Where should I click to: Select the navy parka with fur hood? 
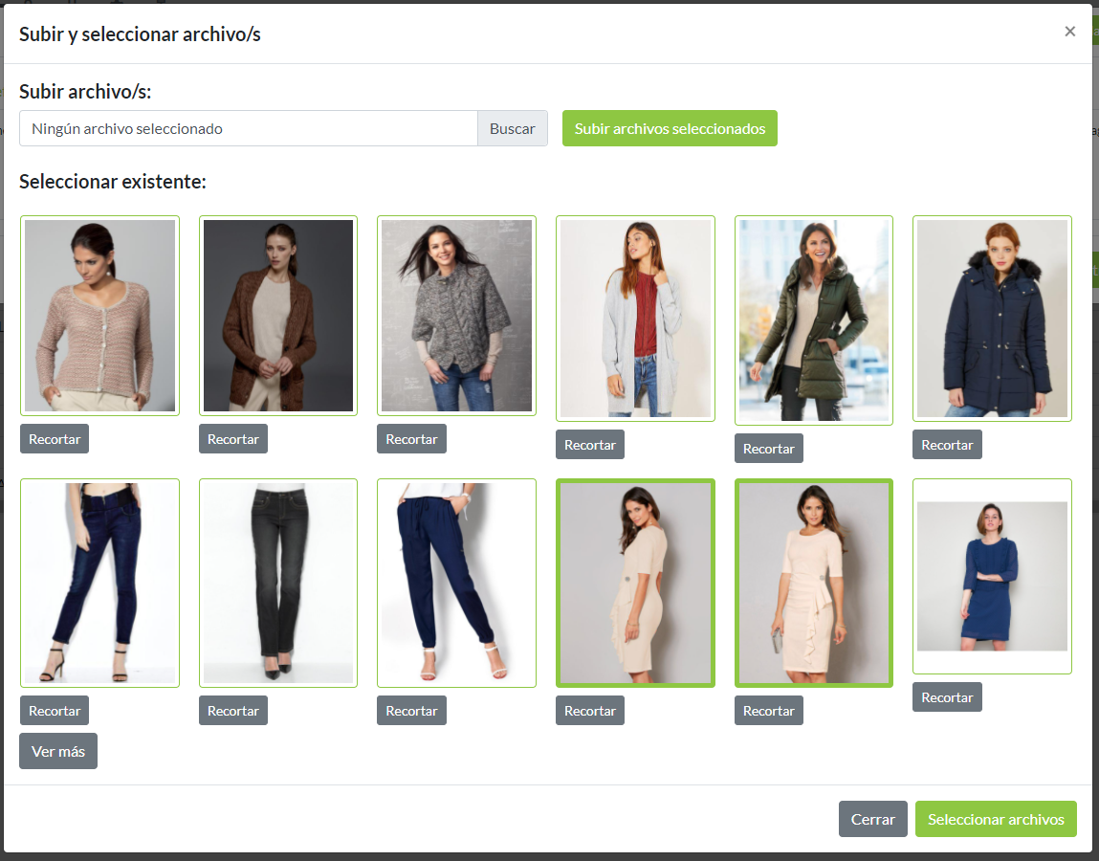(992, 319)
